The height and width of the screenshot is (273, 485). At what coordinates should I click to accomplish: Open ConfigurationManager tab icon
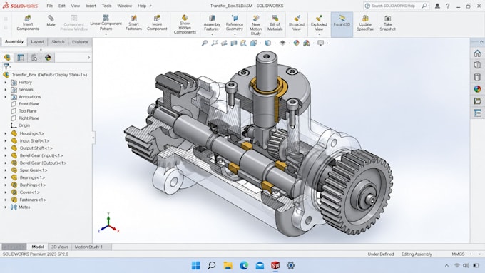click(34, 58)
